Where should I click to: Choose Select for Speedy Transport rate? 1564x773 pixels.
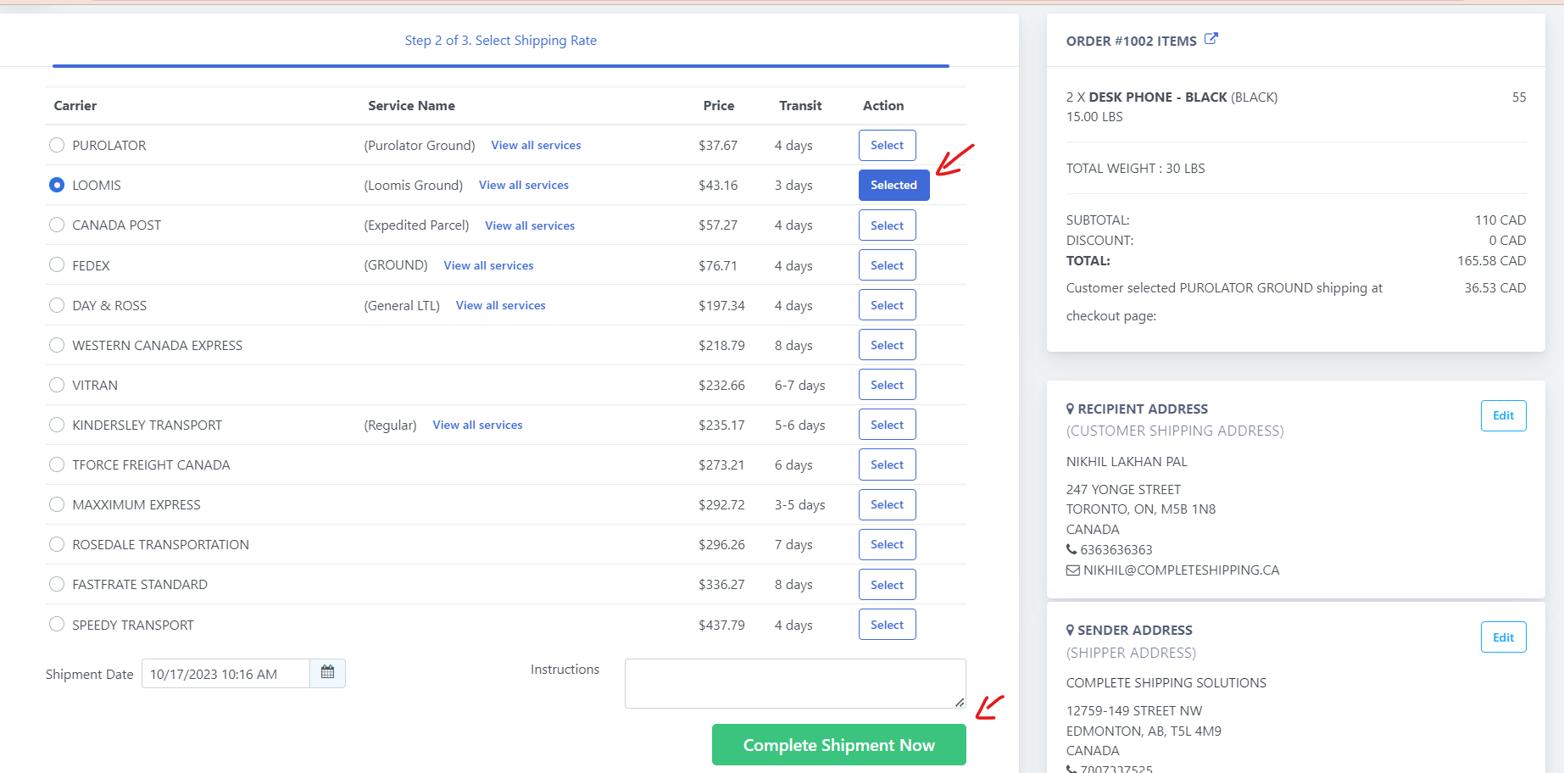(887, 625)
